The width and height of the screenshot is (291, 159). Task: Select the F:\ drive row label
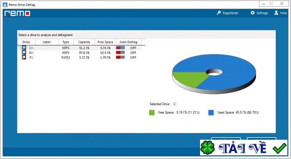coord(31,57)
